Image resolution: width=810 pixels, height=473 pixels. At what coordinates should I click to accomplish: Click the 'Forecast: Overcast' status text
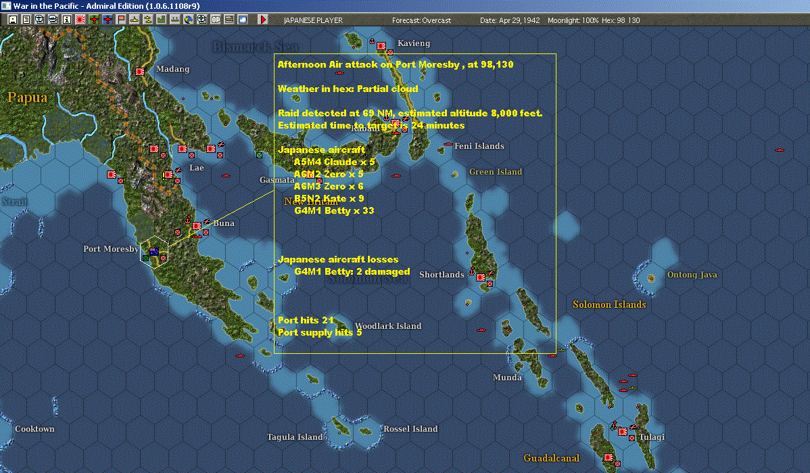421,20
